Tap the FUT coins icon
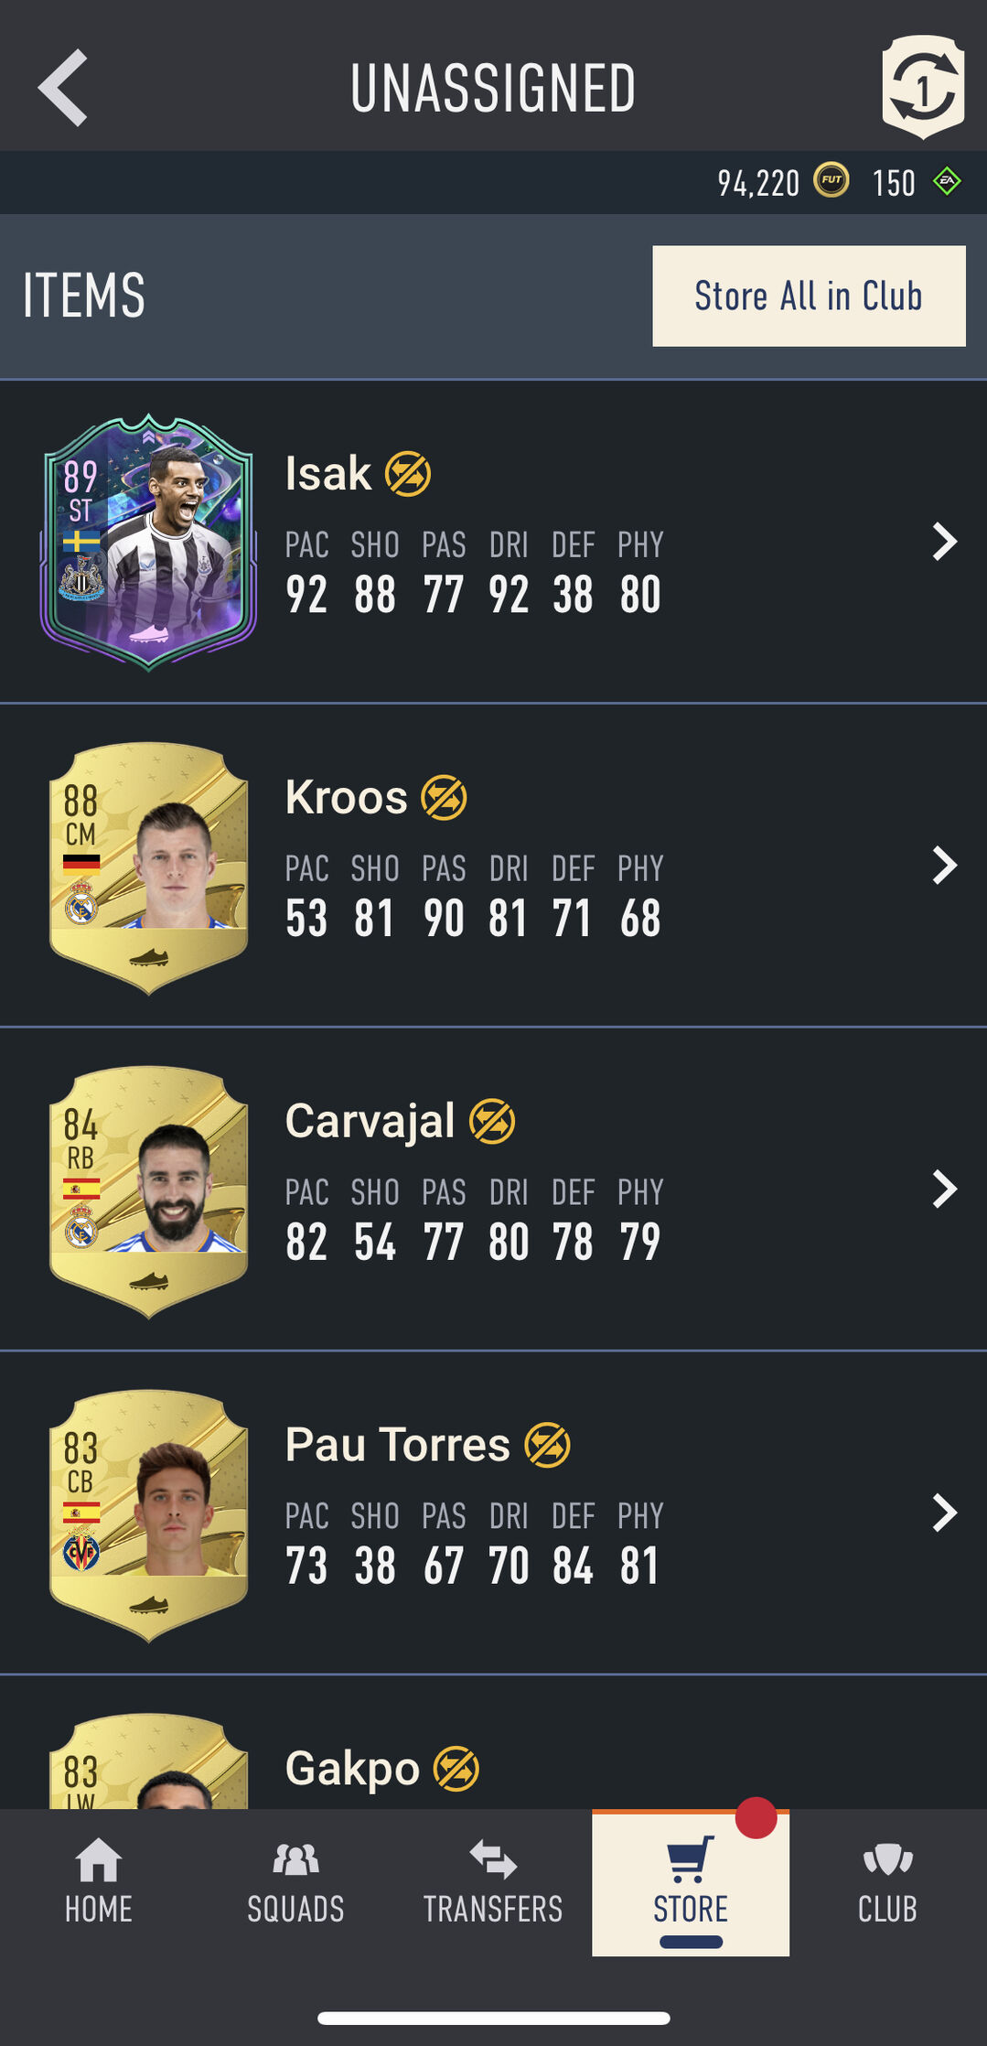987x2046 pixels. 831,181
